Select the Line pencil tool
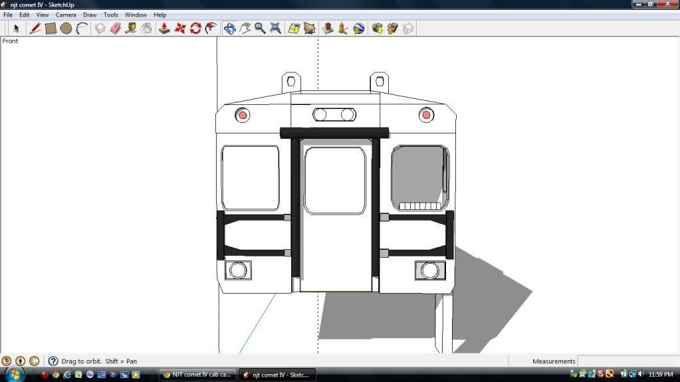The height and width of the screenshot is (382, 680). 35,29
